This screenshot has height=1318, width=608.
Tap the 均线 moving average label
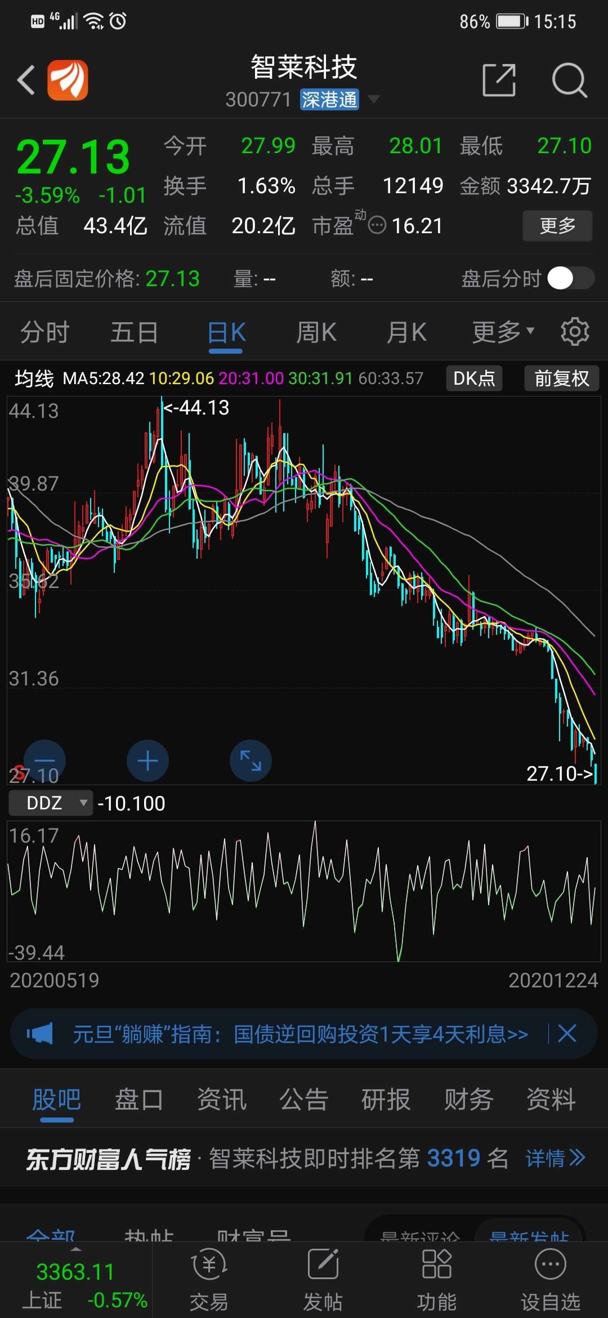[34, 379]
